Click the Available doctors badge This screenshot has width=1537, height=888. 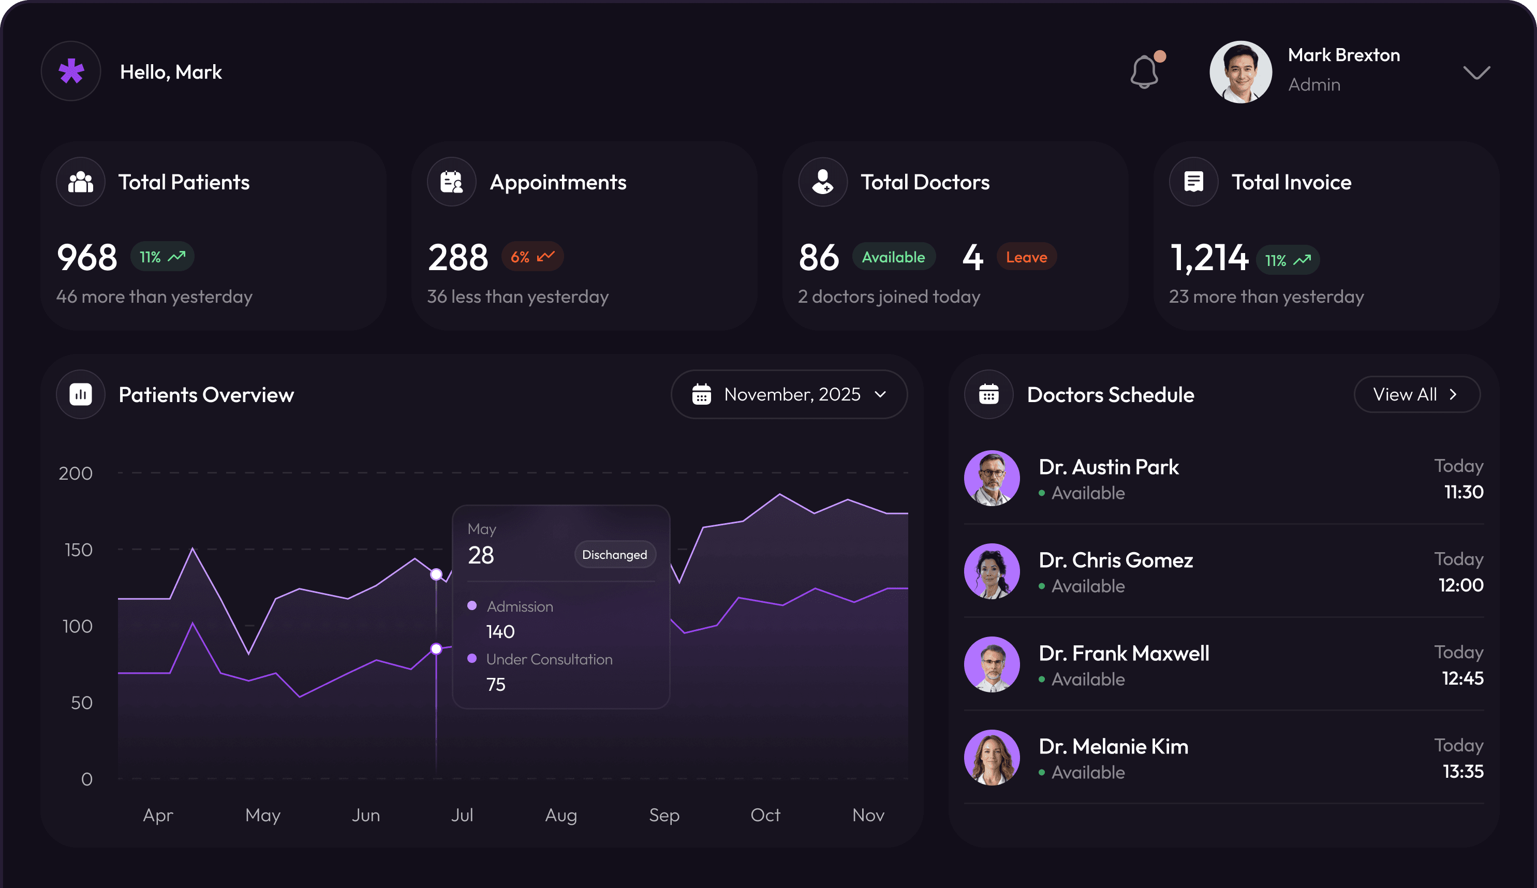(x=893, y=257)
